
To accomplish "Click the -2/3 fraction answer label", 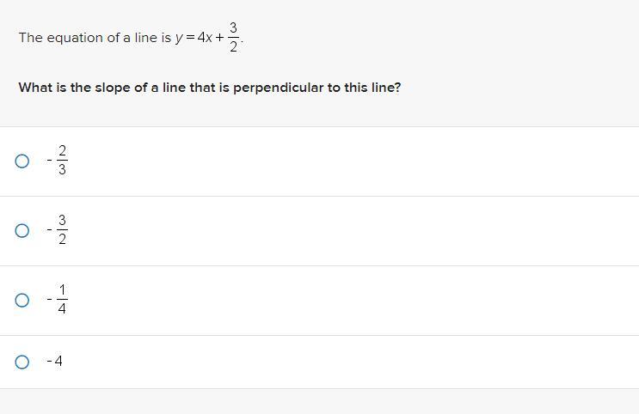I will click(x=57, y=161).
